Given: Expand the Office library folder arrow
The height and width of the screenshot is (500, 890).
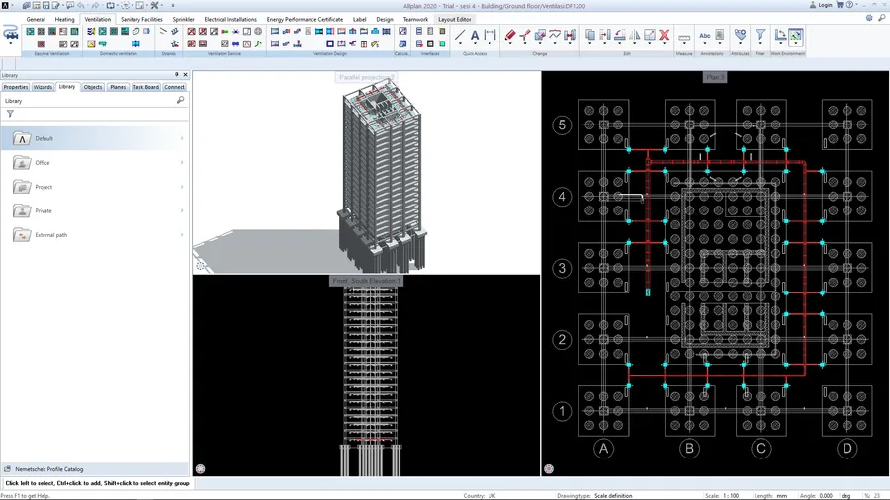Looking at the screenshot, I should [x=182, y=163].
